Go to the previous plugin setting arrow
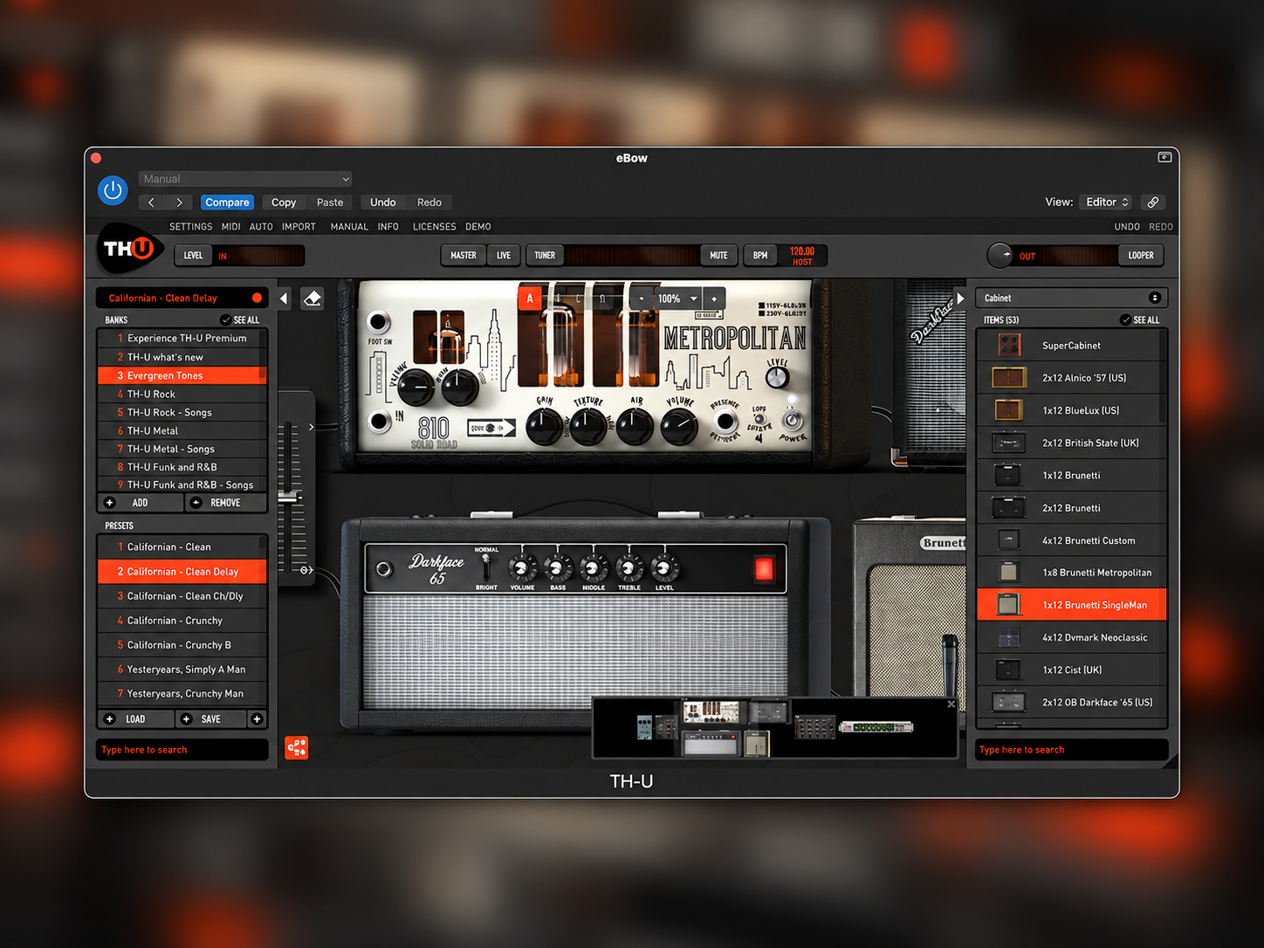 pos(152,203)
